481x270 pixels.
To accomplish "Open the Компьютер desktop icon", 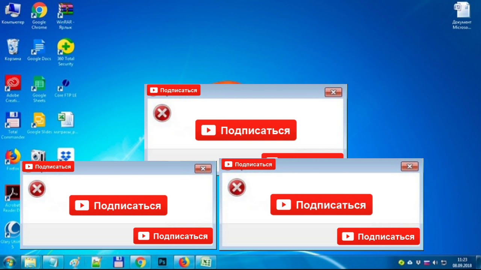I will pos(13,13).
